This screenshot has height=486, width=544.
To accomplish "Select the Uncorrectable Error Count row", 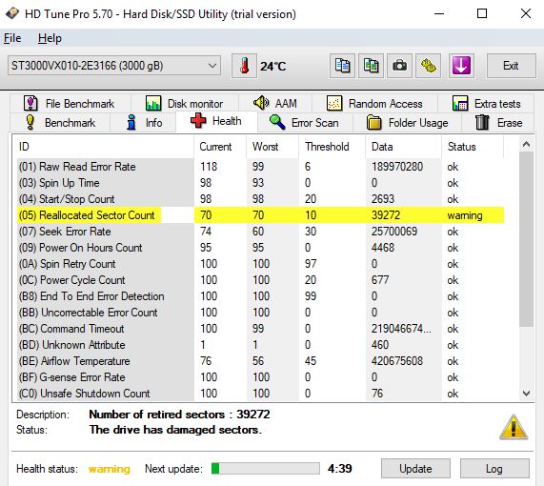I will 260,313.
